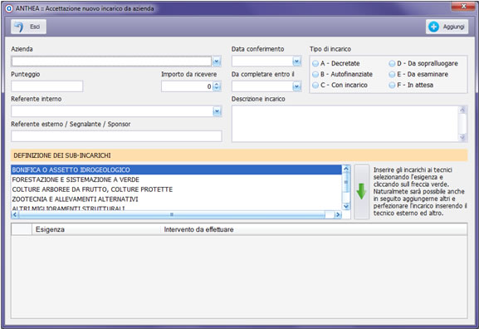479x329 pixels.
Task: Click the Esci exit button
Action: (x=28, y=27)
